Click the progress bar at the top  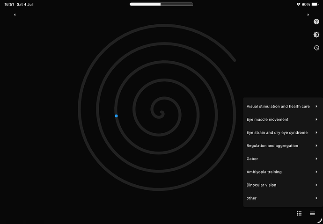coord(161,4)
